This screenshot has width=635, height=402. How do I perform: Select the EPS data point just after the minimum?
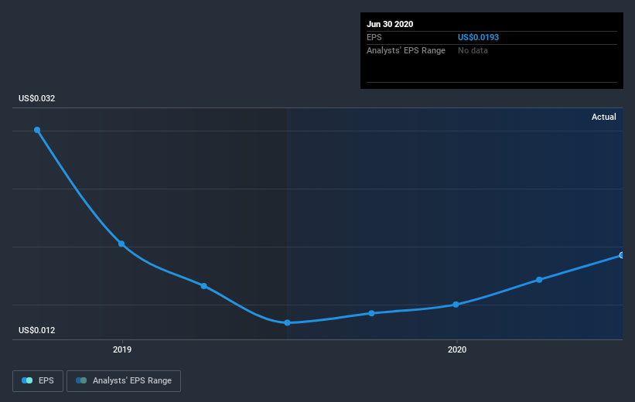point(372,313)
